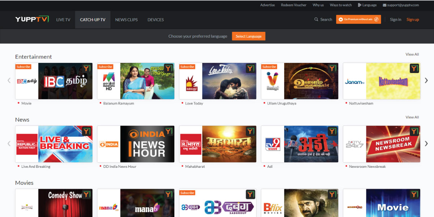
Task: Click the YuppTV logo
Action: [32, 20]
